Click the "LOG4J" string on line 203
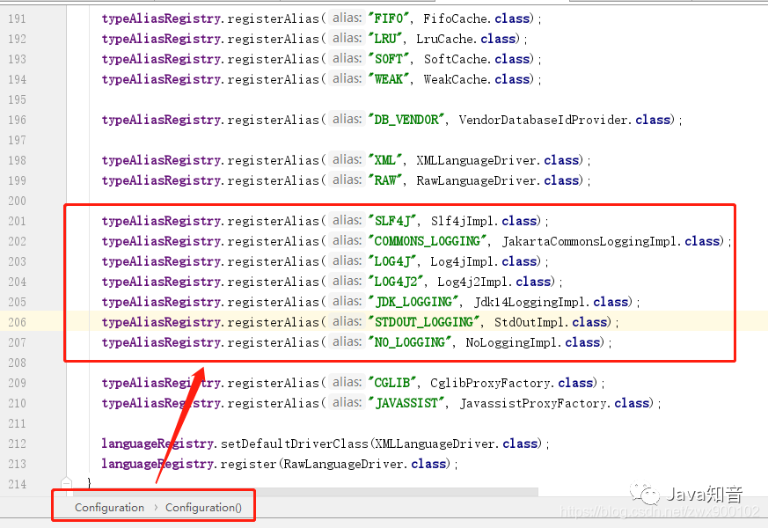The height and width of the screenshot is (528, 768). pos(391,261)
